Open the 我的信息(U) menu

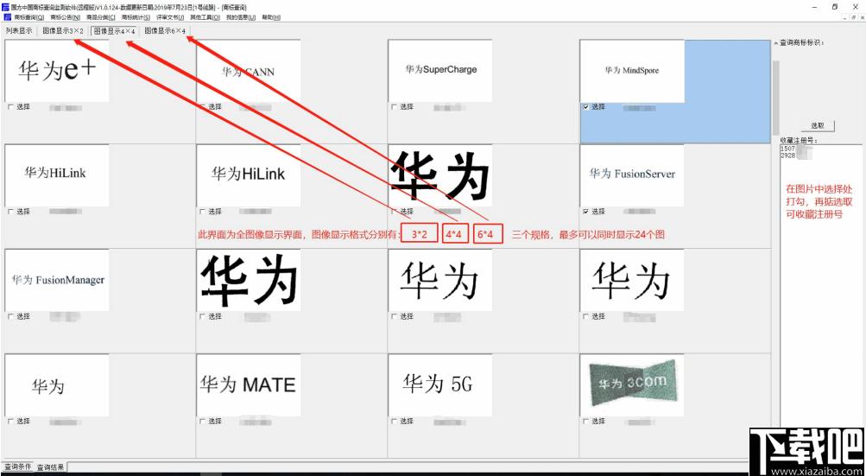coord(241,17)
